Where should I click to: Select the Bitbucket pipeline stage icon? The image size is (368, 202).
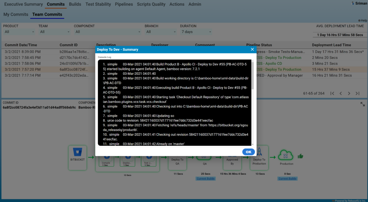(78, 152)
